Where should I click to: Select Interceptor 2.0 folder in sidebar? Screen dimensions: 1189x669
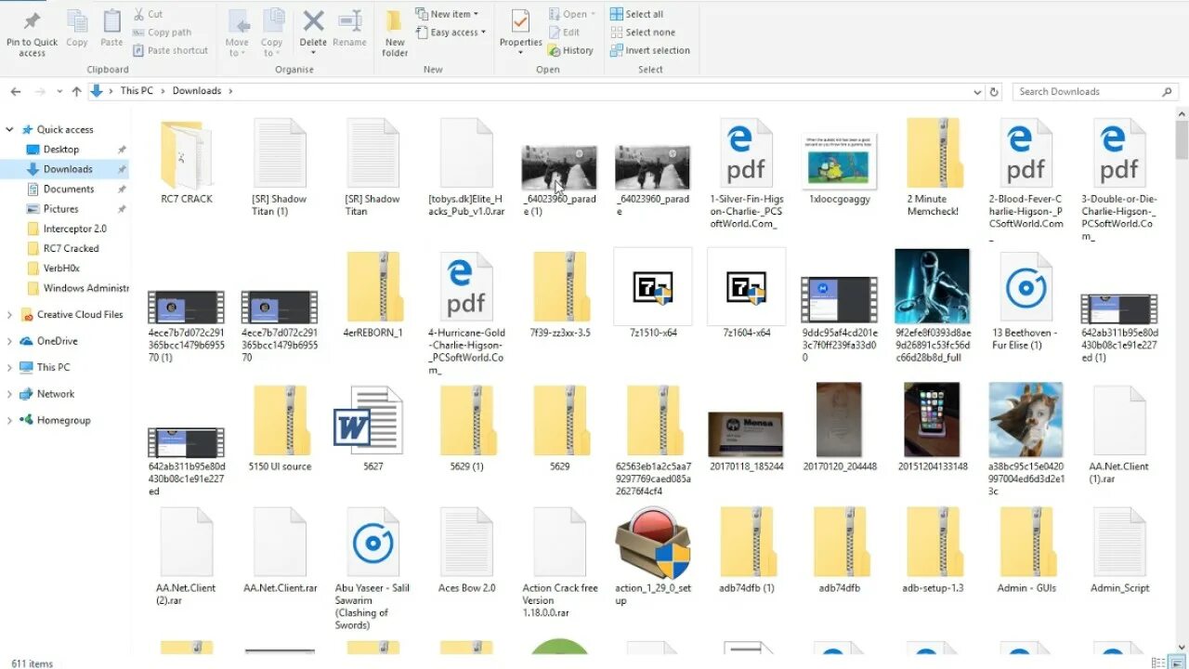[74, 229]
